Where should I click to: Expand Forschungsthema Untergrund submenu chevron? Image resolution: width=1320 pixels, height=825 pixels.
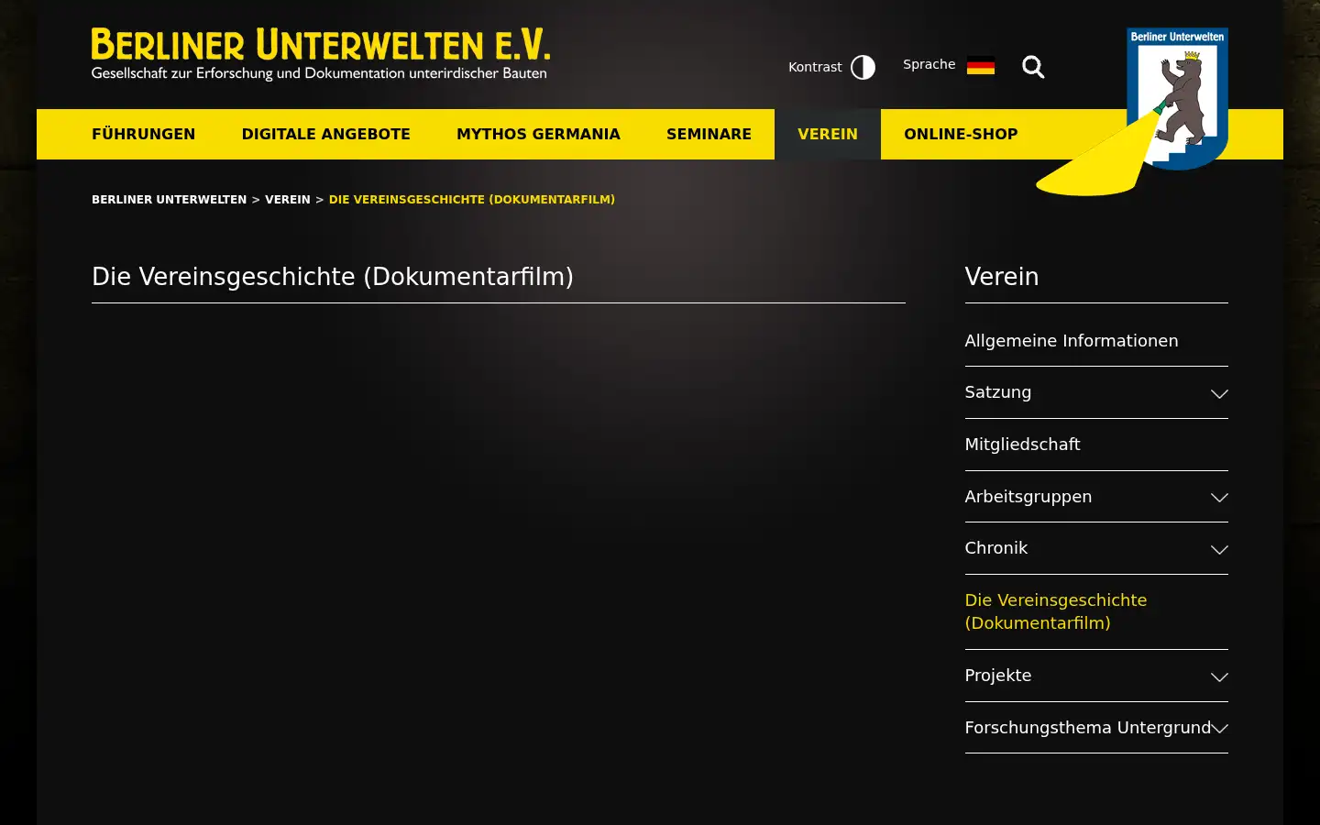click(1220, 728)
